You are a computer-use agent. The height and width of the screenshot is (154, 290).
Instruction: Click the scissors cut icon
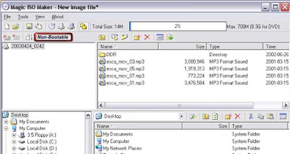[251, 116]
